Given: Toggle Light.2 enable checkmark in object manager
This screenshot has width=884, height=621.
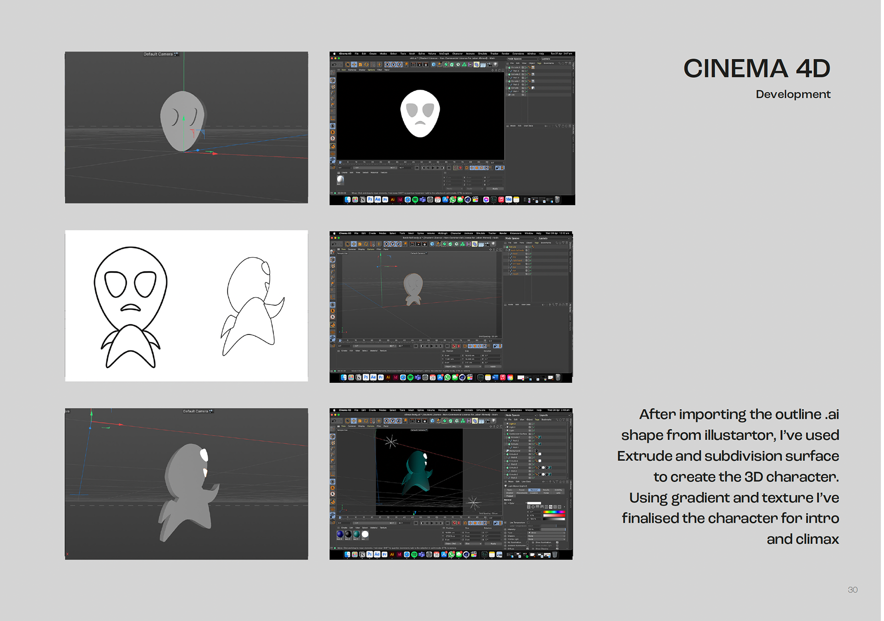Looking at the screenshot, I should [534, 424].
